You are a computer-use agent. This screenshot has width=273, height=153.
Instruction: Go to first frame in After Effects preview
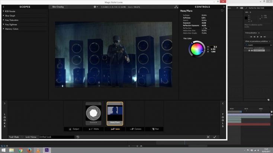pos(251,37)
